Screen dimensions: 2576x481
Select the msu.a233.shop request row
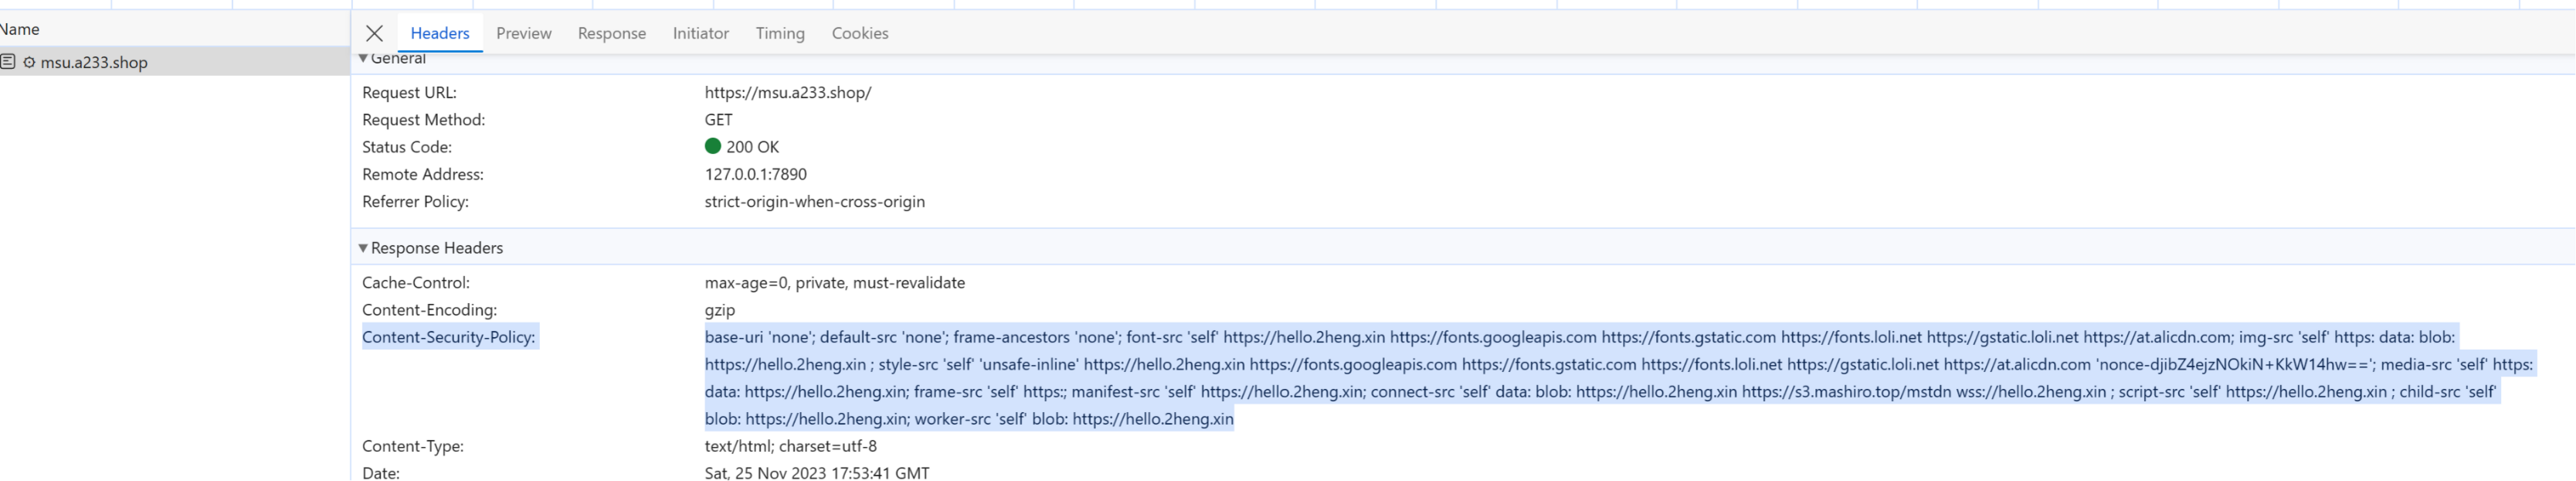(175, 62)
